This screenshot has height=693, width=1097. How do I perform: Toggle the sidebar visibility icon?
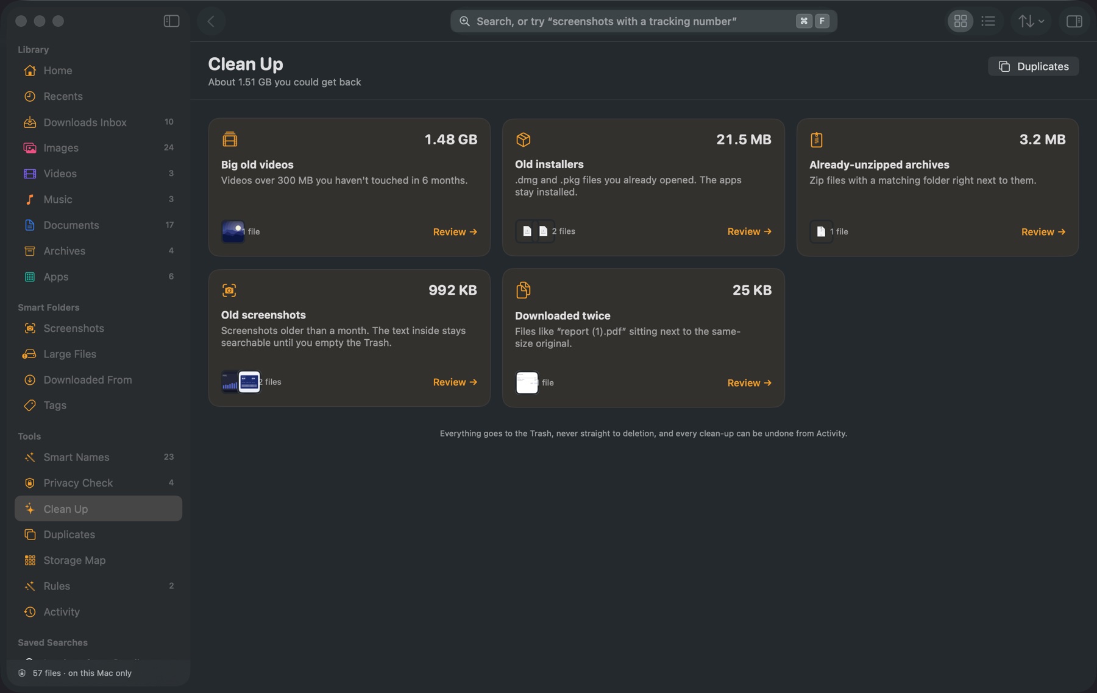coord(171,21)
